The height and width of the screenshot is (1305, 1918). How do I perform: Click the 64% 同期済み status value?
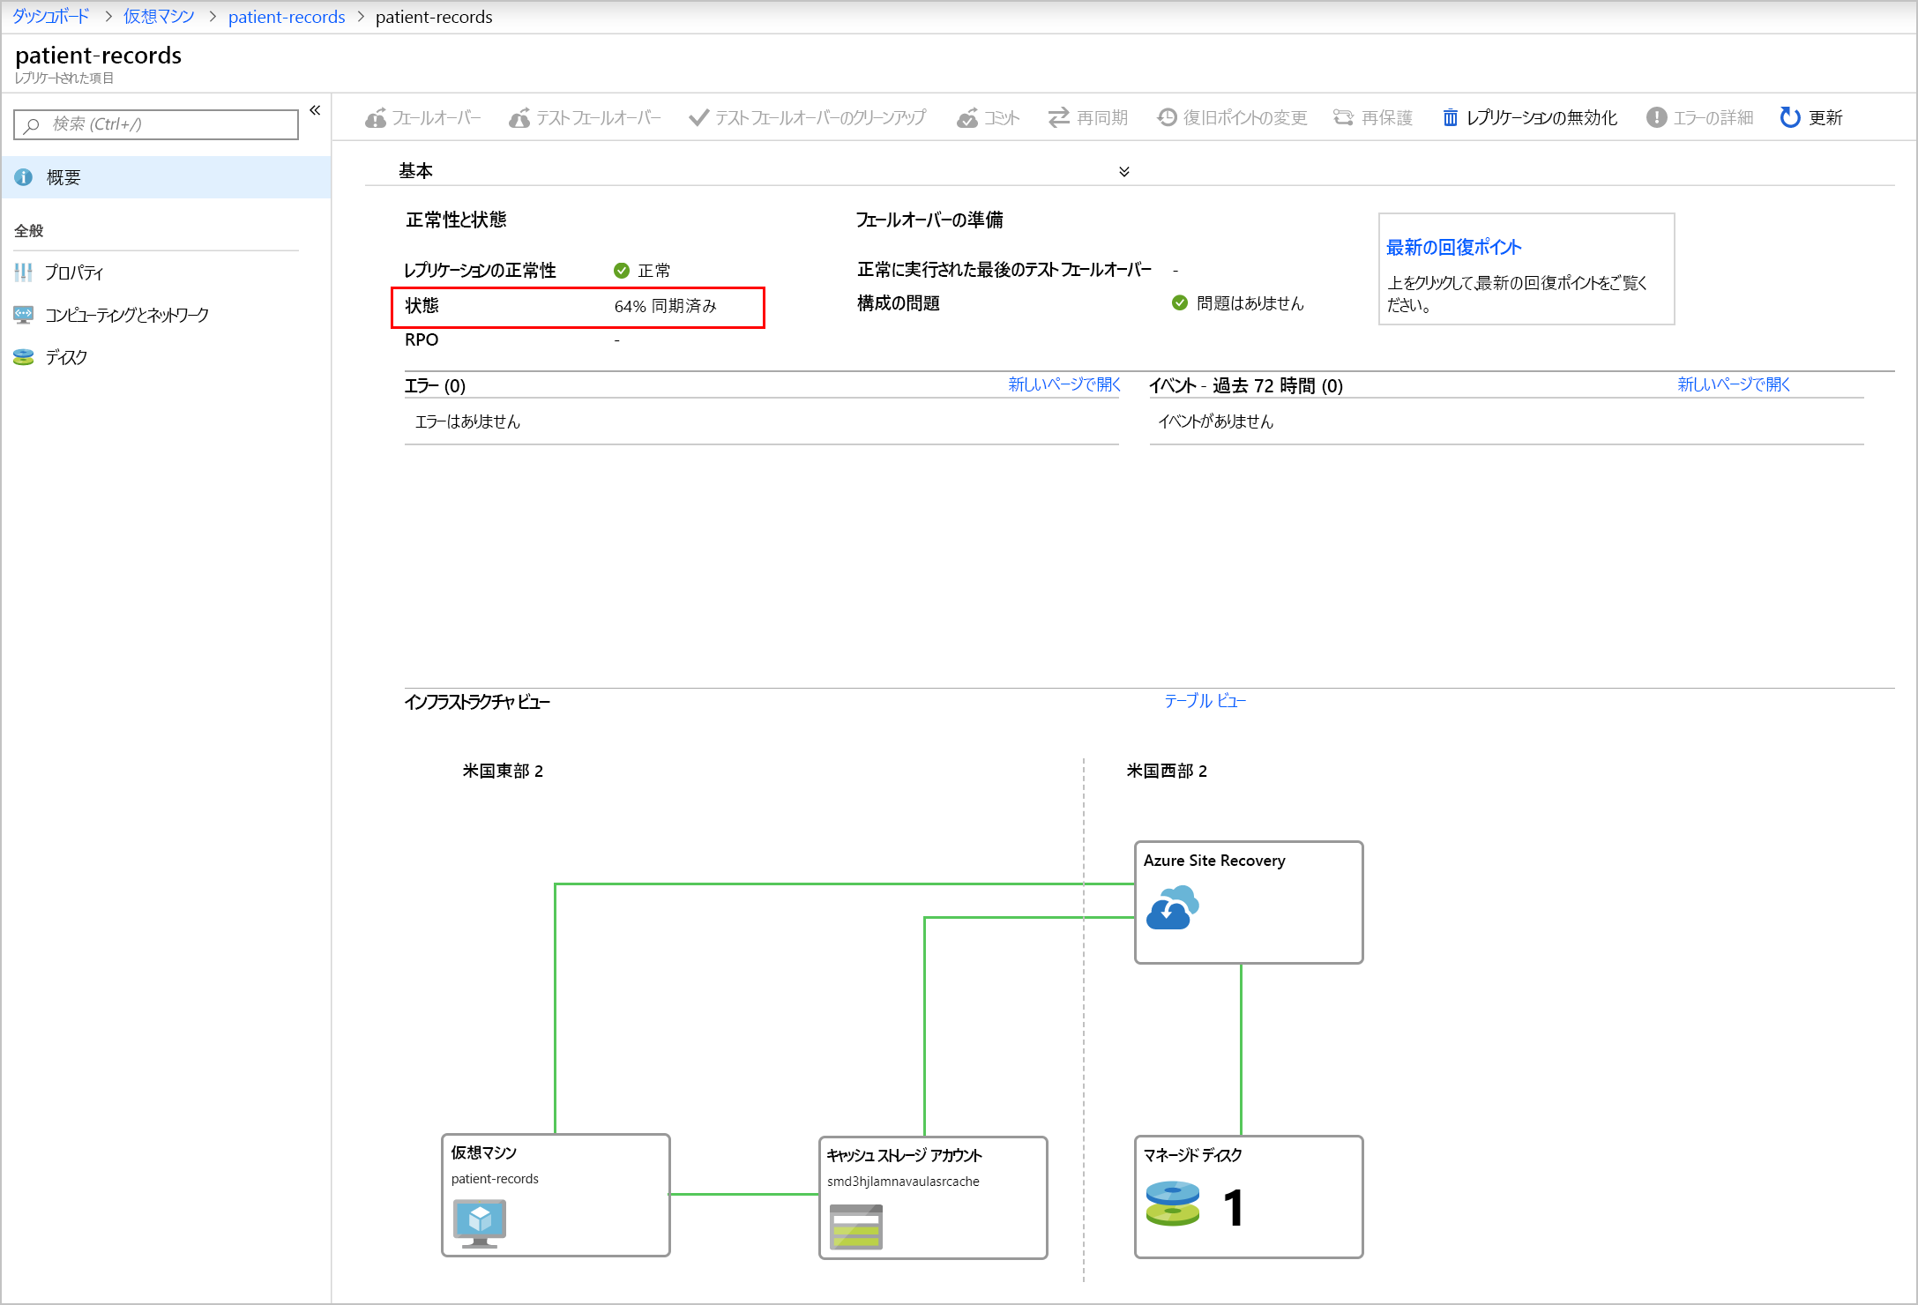666,306
